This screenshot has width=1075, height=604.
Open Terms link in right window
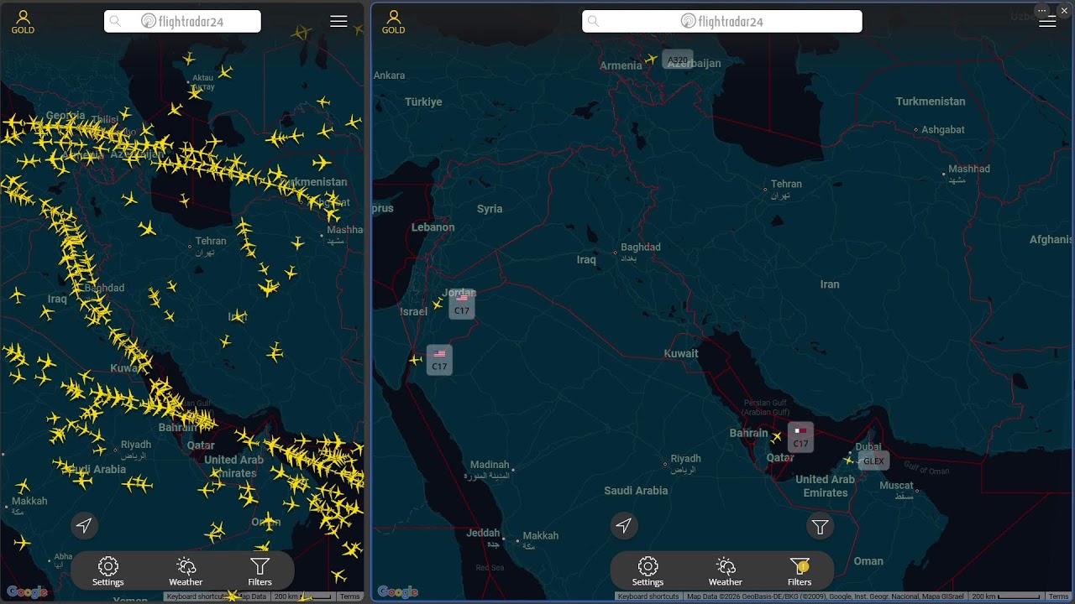pyautogui.click(x=1058, y=596)
